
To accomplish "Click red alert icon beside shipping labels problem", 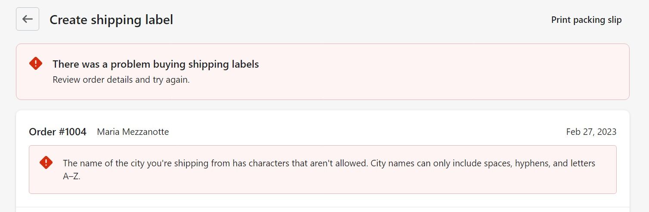I will pos(36,64).
